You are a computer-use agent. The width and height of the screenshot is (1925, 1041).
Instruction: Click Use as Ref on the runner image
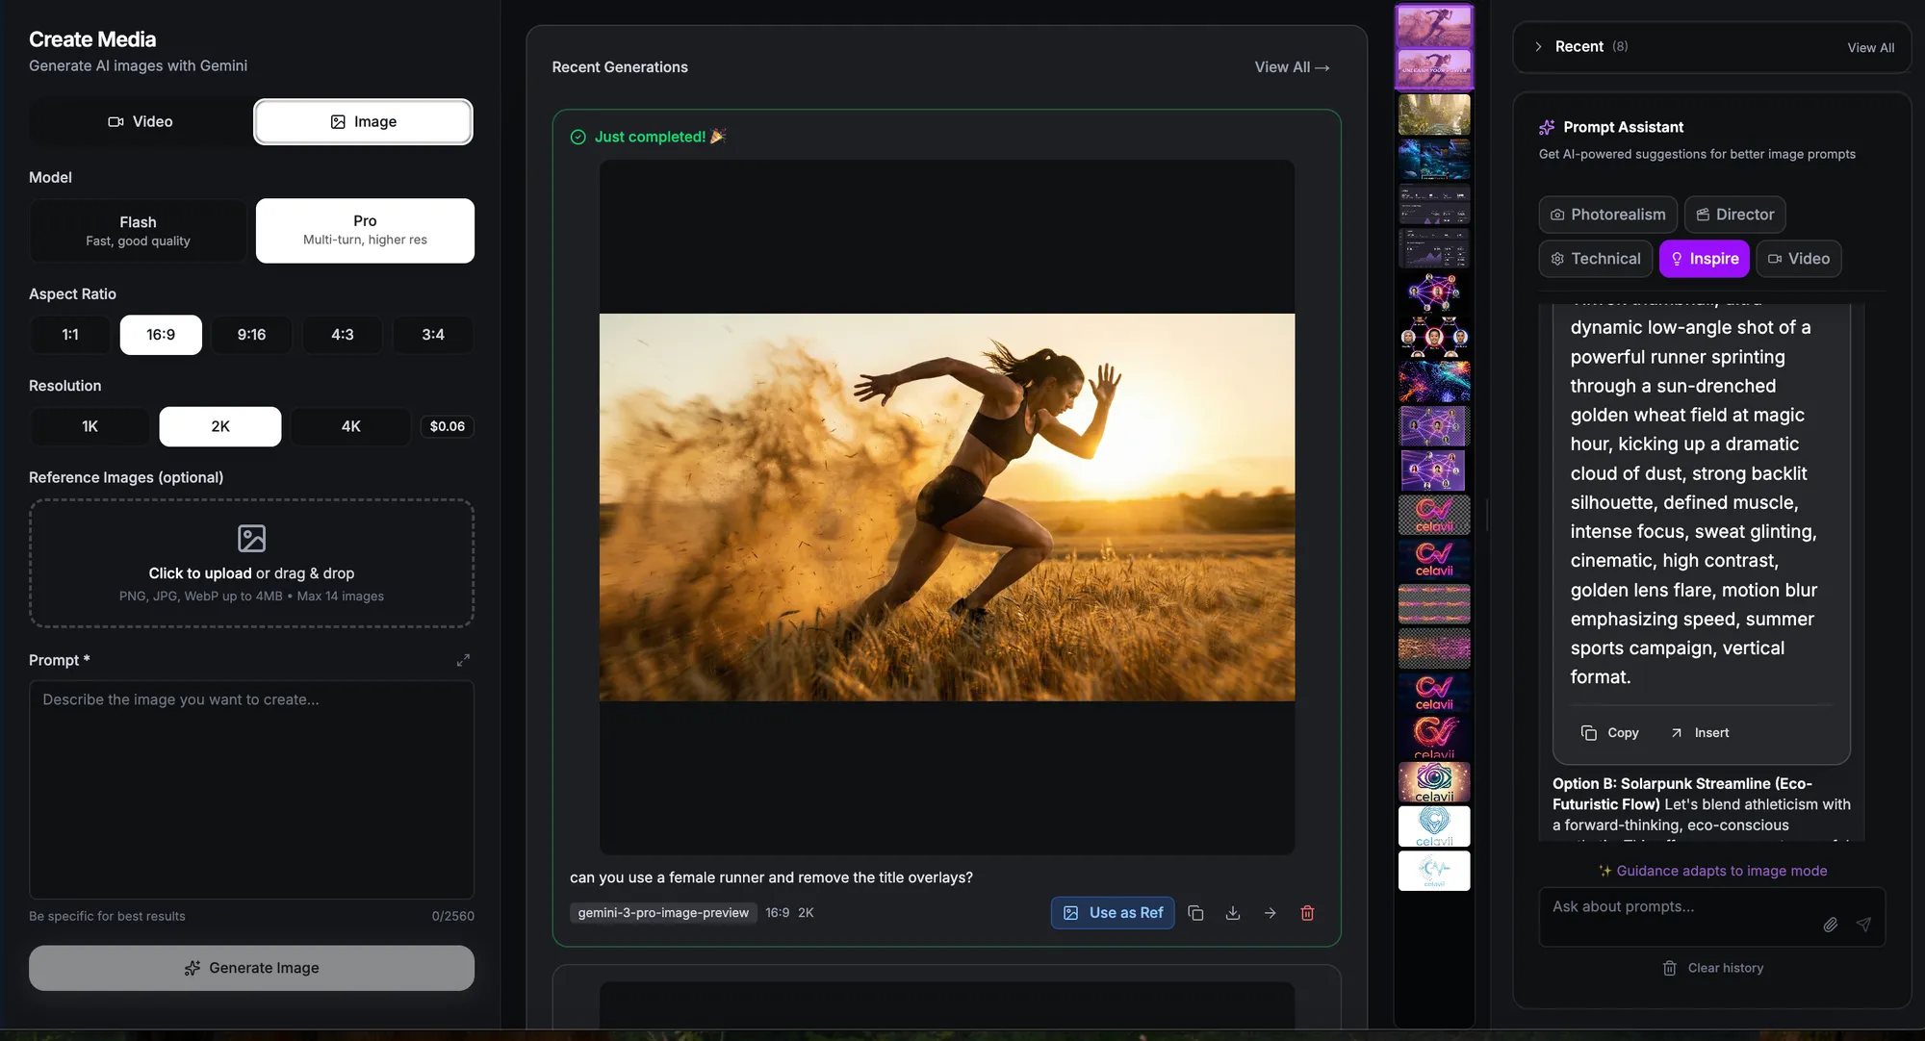(1112, 912)
